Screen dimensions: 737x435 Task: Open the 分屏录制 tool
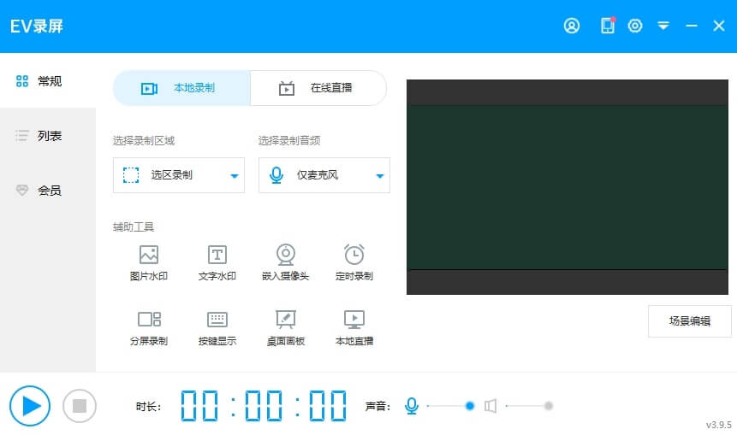pos(149,328)
